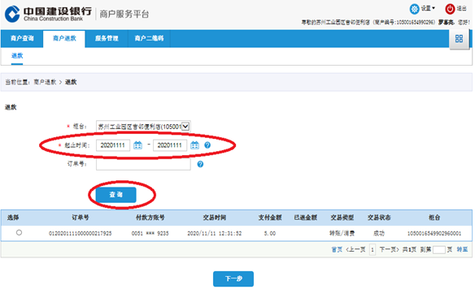The height and width of the screenshot is (298, 475).
Task: Click the 查询 search button
Action: tap(116, 195)
